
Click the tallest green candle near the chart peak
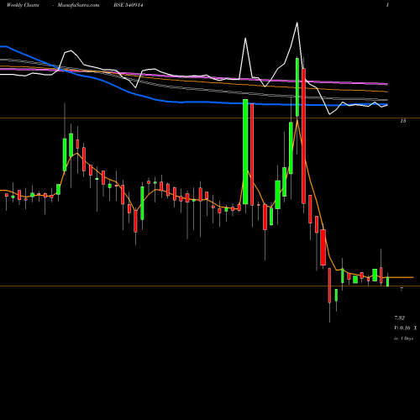coord(297,87)
